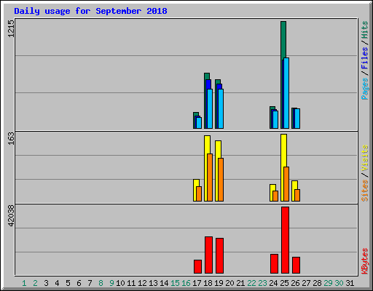Click the red KBytes bar for day 18

tap(208, 255)
